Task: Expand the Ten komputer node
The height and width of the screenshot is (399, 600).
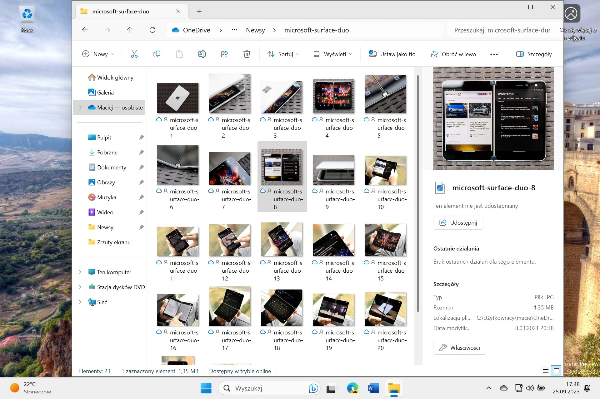Action: 80,272
